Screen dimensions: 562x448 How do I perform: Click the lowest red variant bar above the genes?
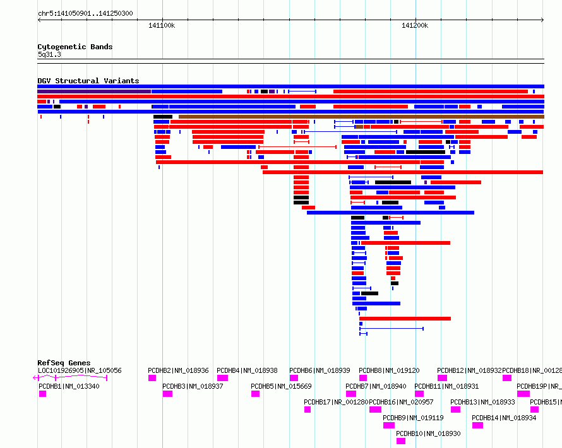[x=405, y=319]
